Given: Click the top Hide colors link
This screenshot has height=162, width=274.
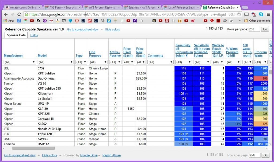Looking at the screenshot, I should 112,29.
